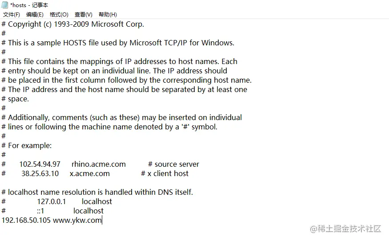The width and height of the screenshot is (389, 241).
Task: Click the '# For example:' line
Action: point(27,146)
